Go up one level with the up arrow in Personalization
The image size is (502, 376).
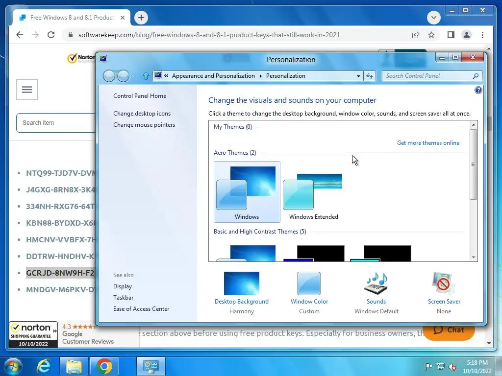[146, 76]
